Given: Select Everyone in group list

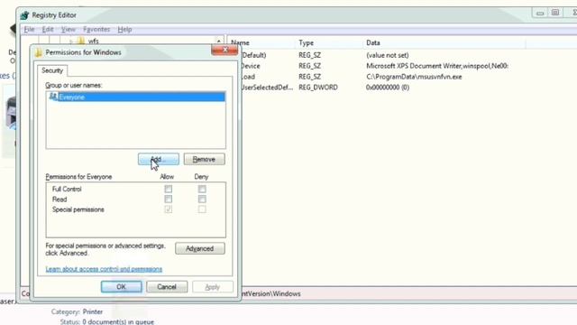Looking at the screenshot, I should point(136,97).
